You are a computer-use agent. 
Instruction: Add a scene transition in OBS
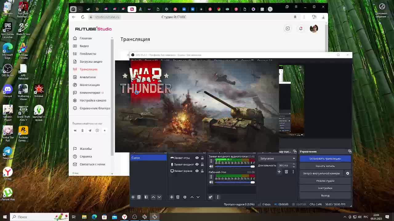[x=279, y=172]
